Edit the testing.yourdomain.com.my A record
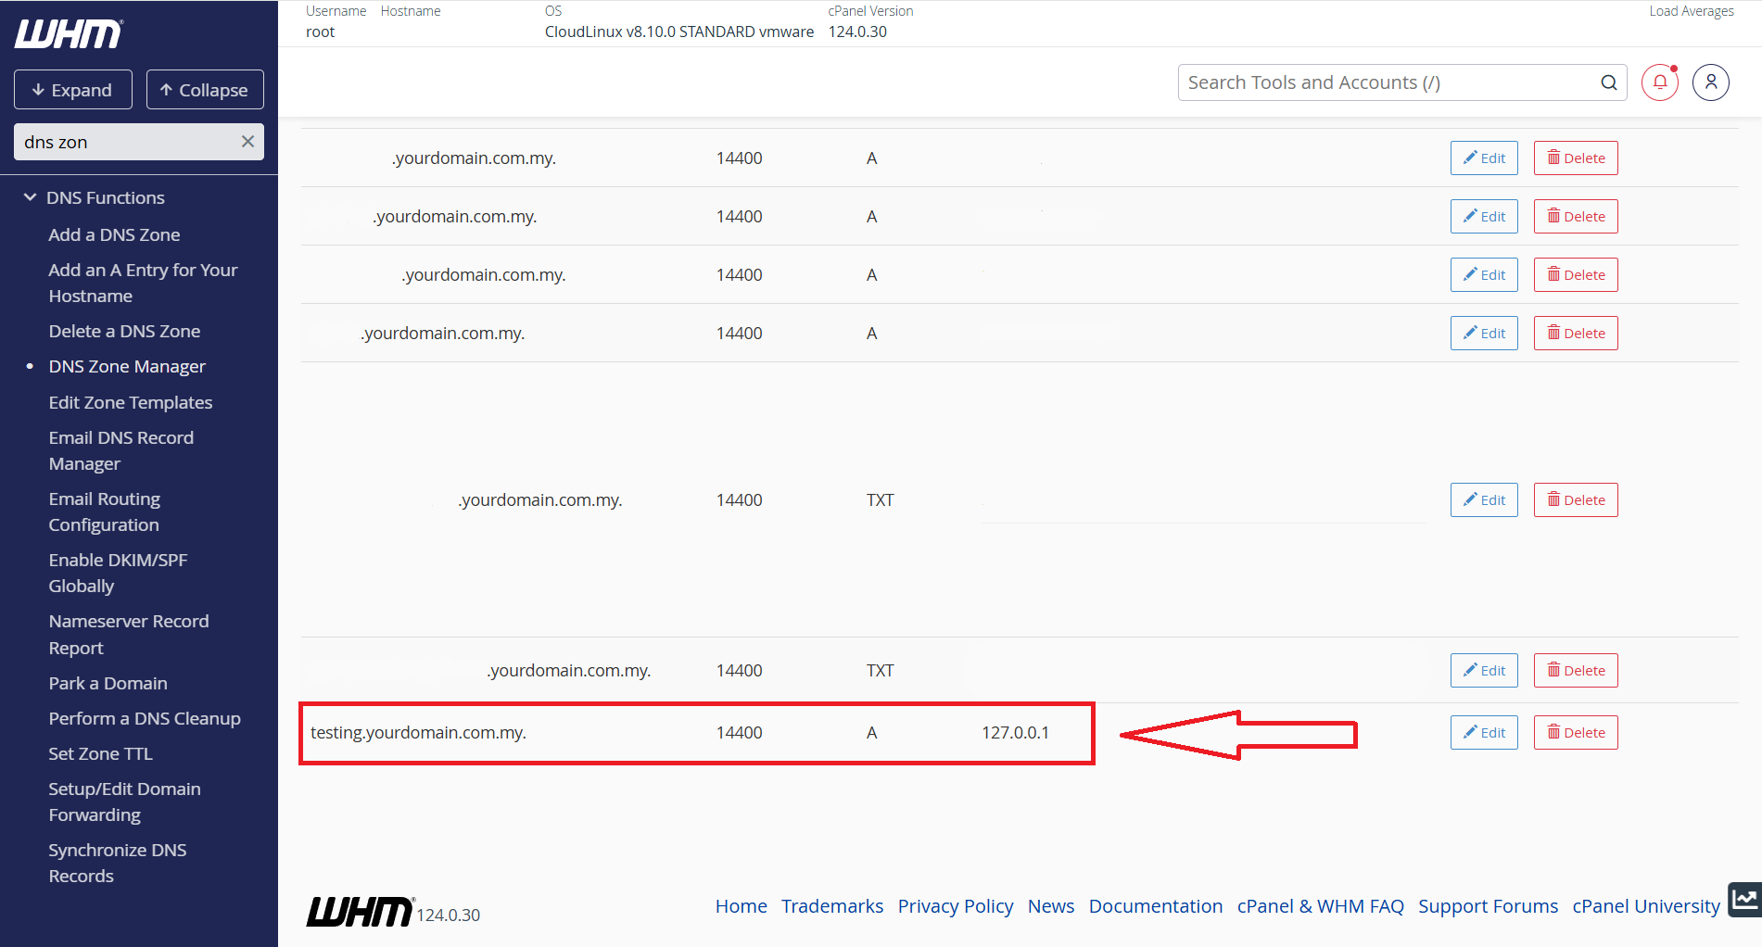The width and height of the screenshot is (1762, 947). click(1483, 732)
